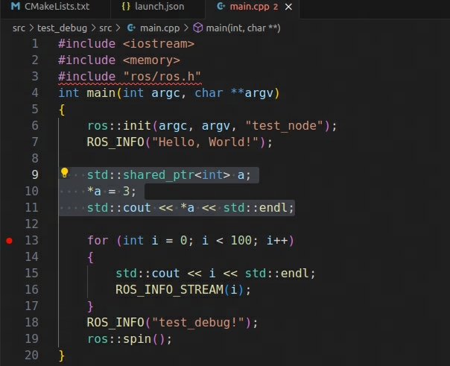Click the 'for' keyword on line 13
The image size is (450, 366).
(x=98, y=241)
